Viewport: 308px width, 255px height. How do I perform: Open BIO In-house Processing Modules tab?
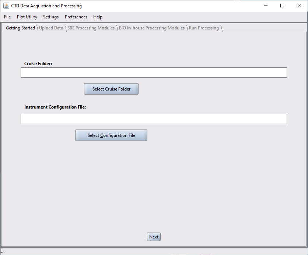152,28
